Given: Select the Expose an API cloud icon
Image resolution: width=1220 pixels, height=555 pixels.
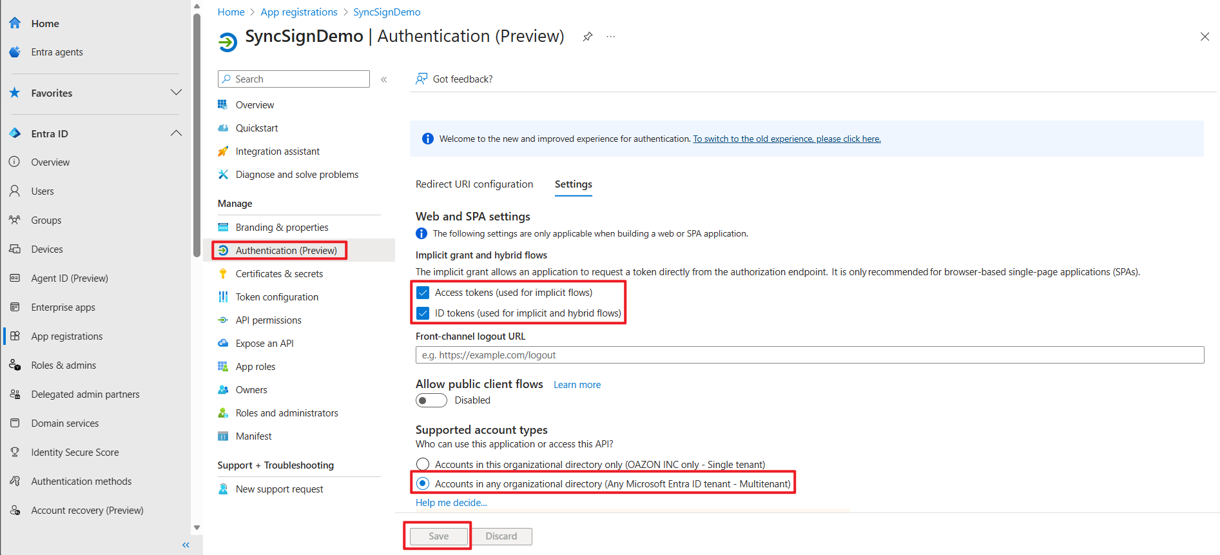Looking at the screenshot, I should (x=223, y=343).
